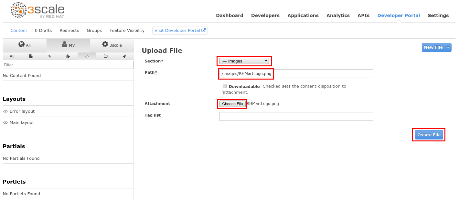Focus the Tag list input field
The image size is (469, 201).
pyautogui.click(x=296, y=116)
